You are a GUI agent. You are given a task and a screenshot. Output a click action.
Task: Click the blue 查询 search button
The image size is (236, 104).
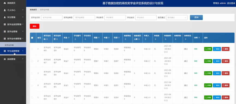click(x=196, y=17)
